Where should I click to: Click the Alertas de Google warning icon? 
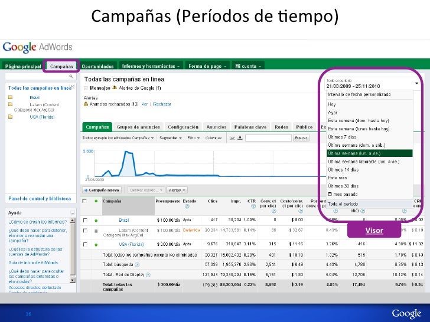pos(115,88)
